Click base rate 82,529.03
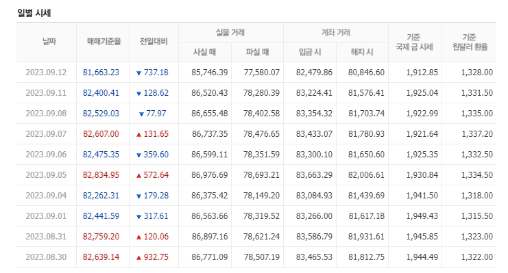Viewport: 508px width, 273px height. click(x=101, y=113)
